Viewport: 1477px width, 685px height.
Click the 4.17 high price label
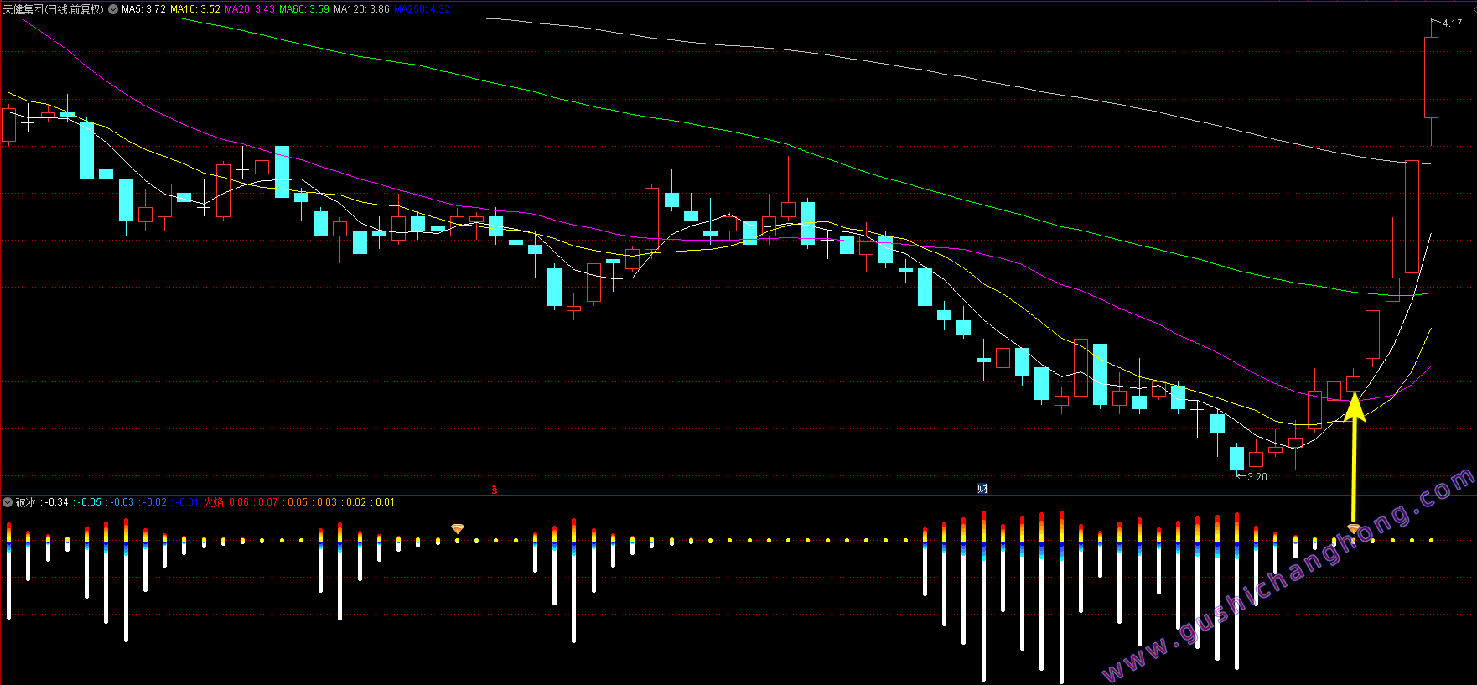1453,23
